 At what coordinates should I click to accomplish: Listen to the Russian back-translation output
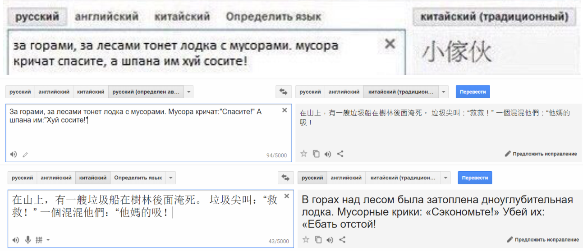(x=329, y=240)
